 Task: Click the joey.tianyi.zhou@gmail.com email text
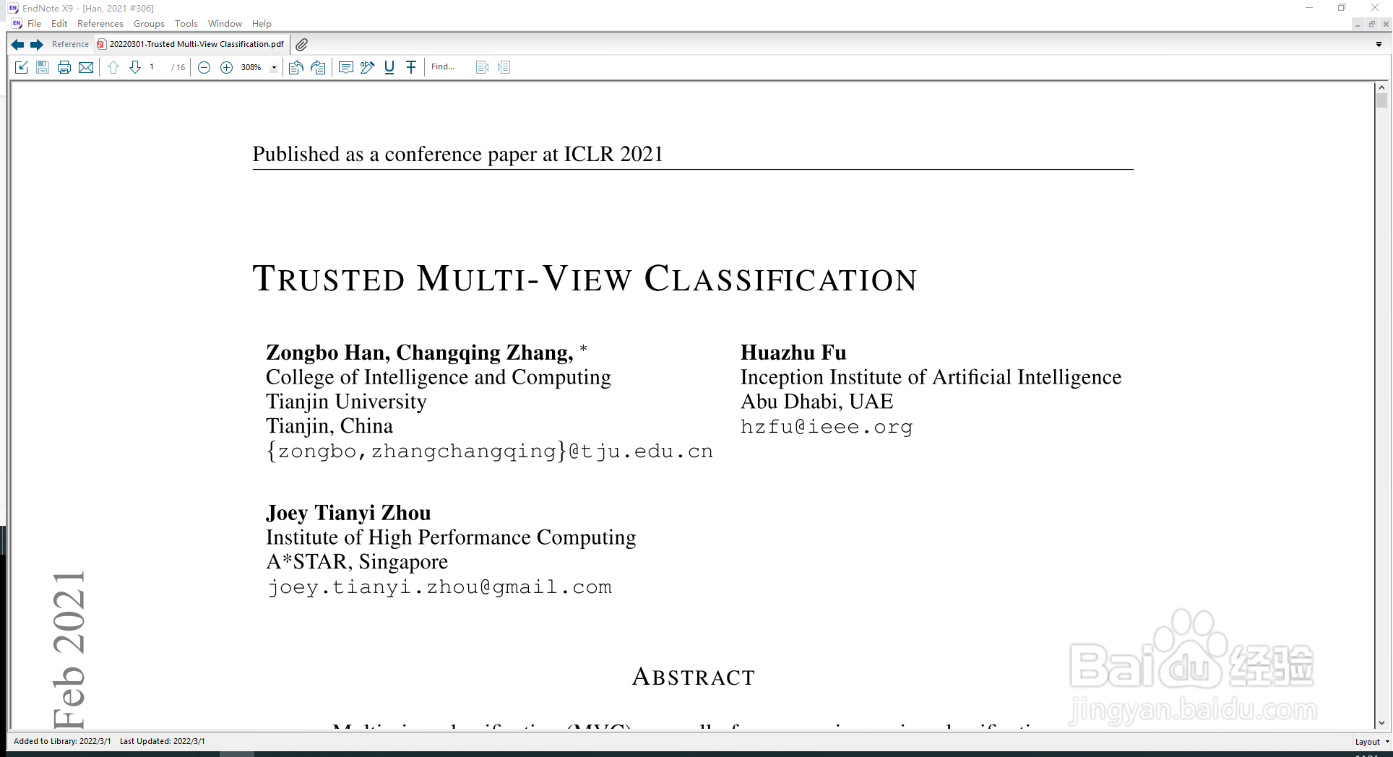[x=439, y=587]
